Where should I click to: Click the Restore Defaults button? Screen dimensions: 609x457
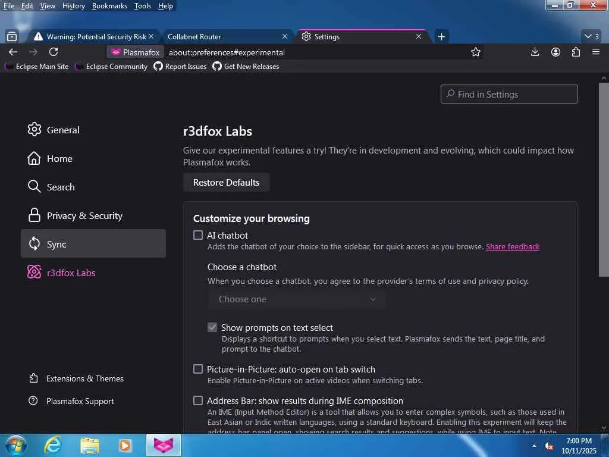pos(226,182)
